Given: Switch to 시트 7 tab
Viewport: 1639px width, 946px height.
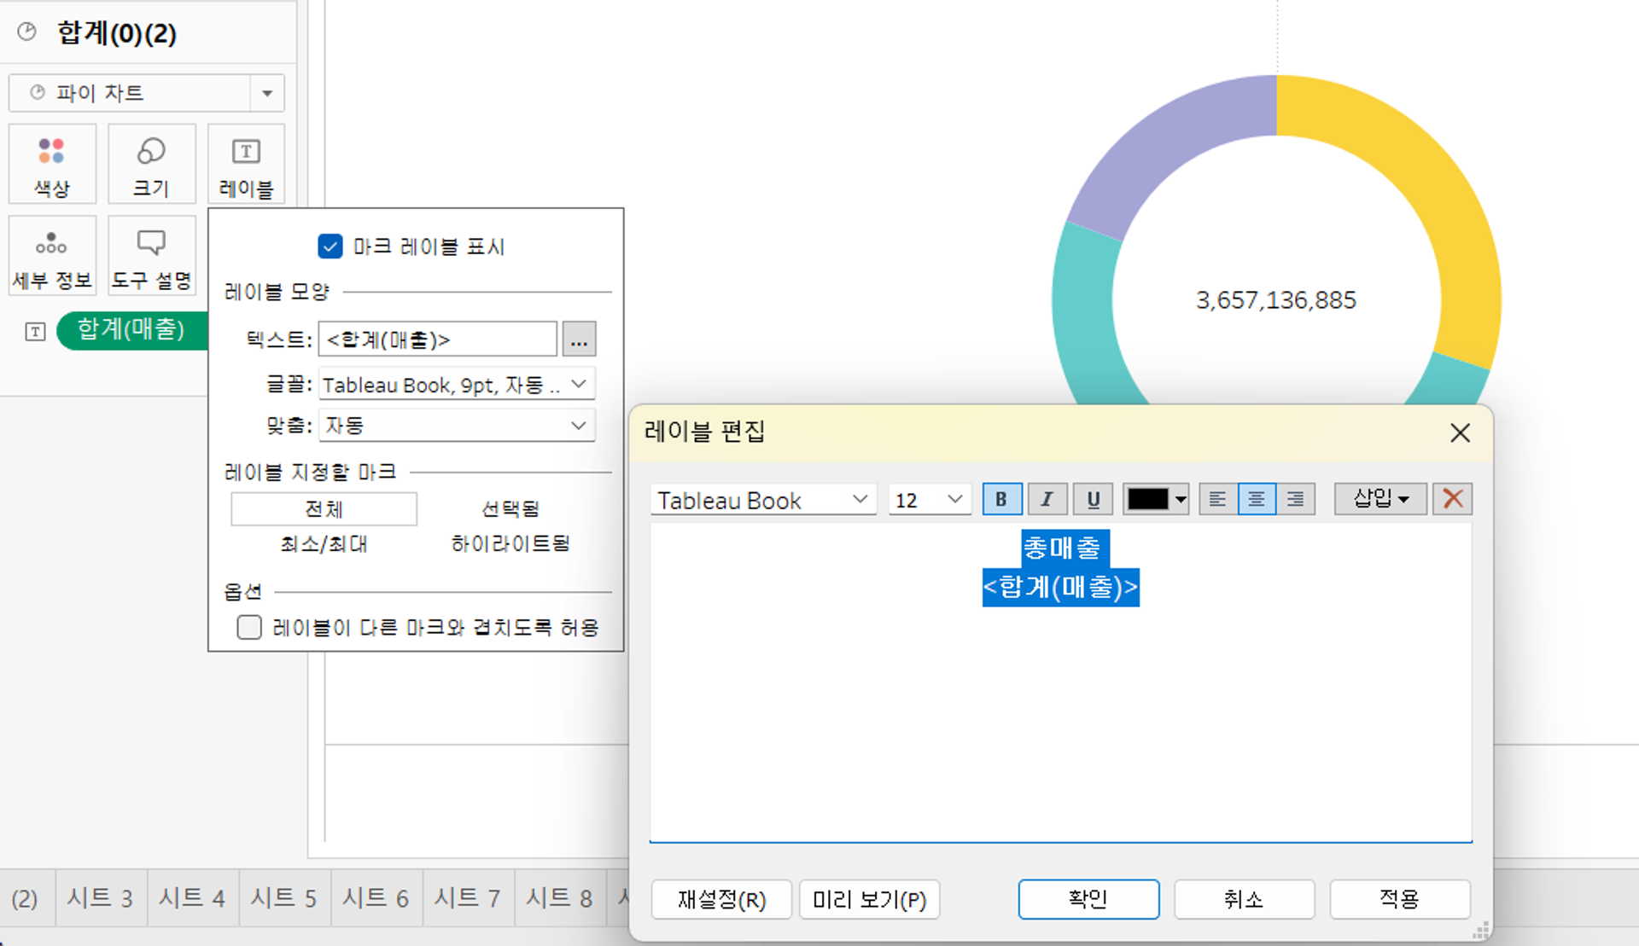Looking at the screenshot, I should pyautogui.click(x=468, y=898).
